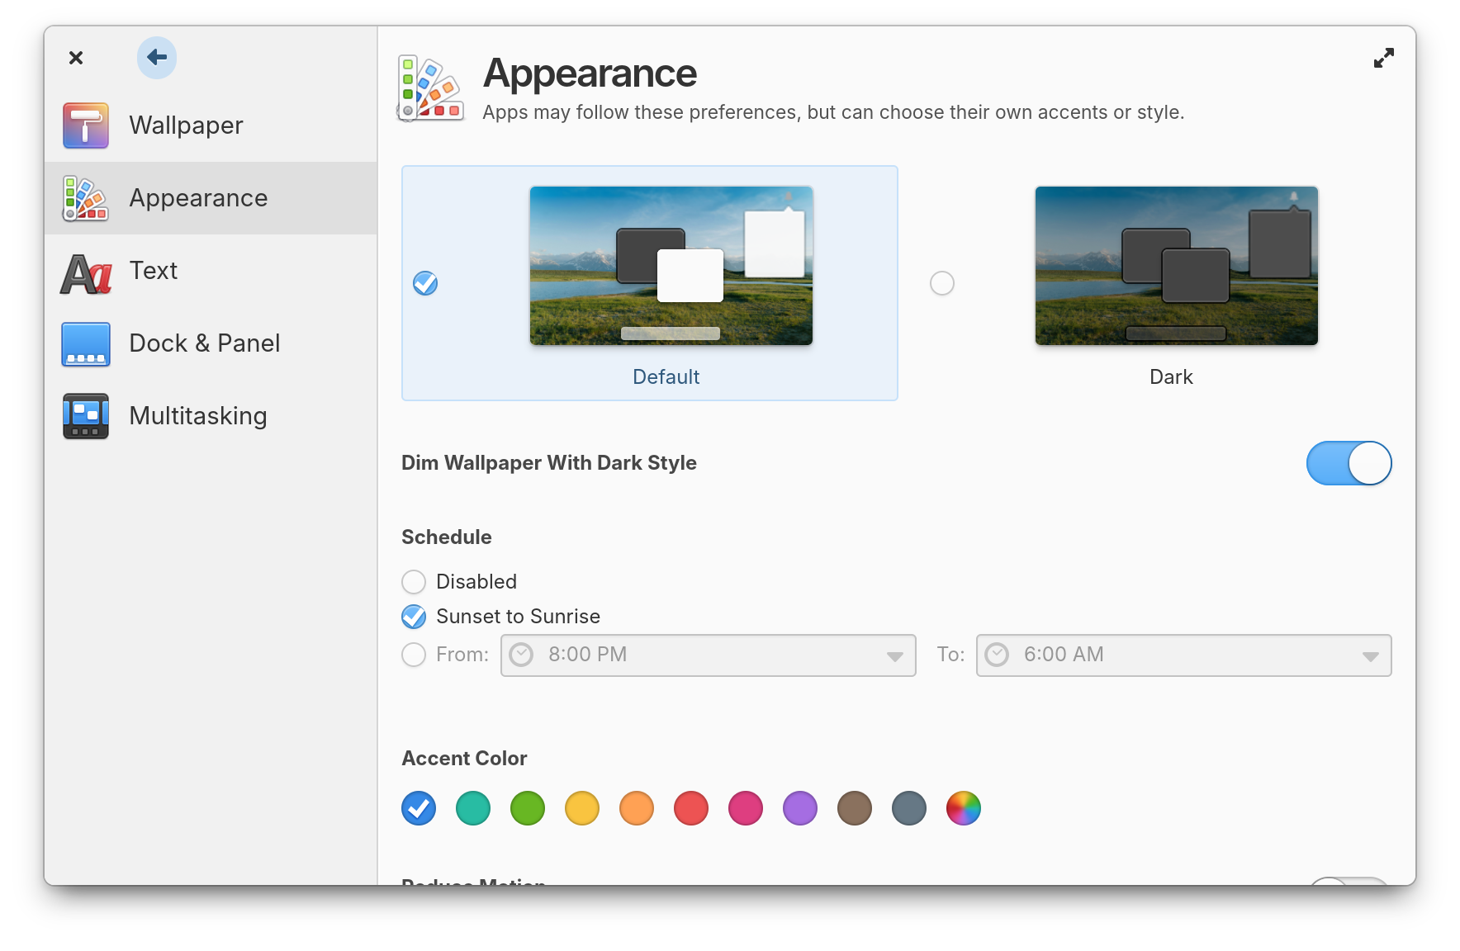Viewport: 1460px width, 951px height.
Task: Go to Dock & Panel settings
Action: pos(211,343)
